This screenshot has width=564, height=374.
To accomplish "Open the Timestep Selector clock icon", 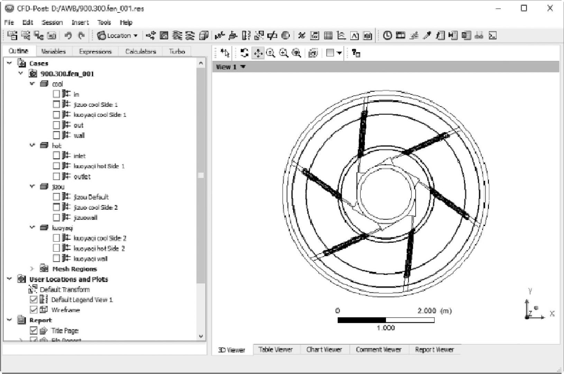I will click(x=387, y=36).
